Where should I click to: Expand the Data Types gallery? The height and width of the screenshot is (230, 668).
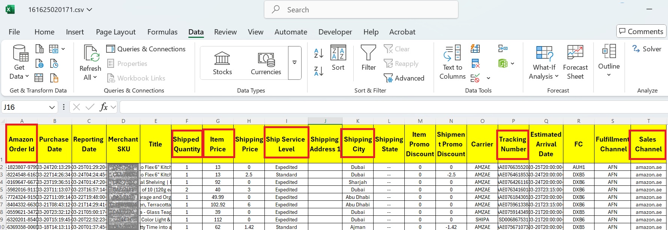[295, 63]
